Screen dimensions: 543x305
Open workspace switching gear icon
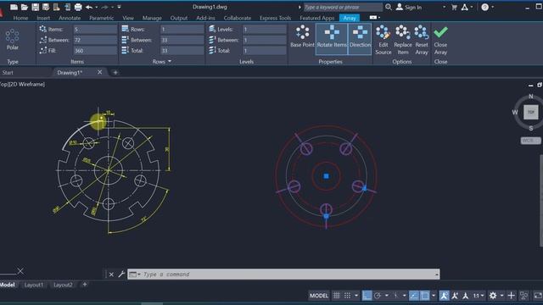point(493,296)
